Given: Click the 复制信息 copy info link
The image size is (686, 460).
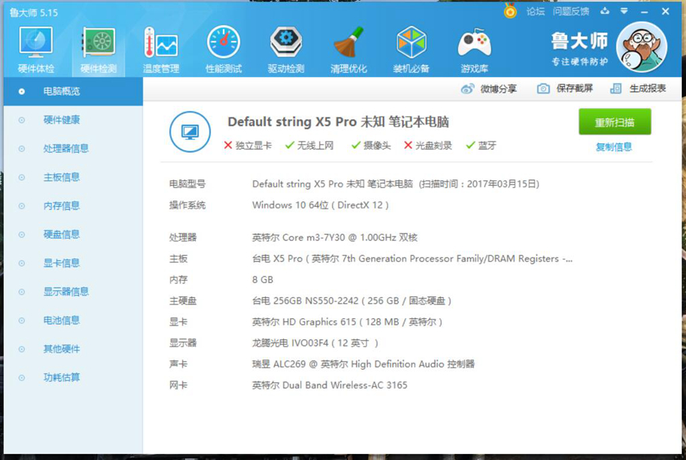Looking at the screenshot, I should tap(614, 147).
